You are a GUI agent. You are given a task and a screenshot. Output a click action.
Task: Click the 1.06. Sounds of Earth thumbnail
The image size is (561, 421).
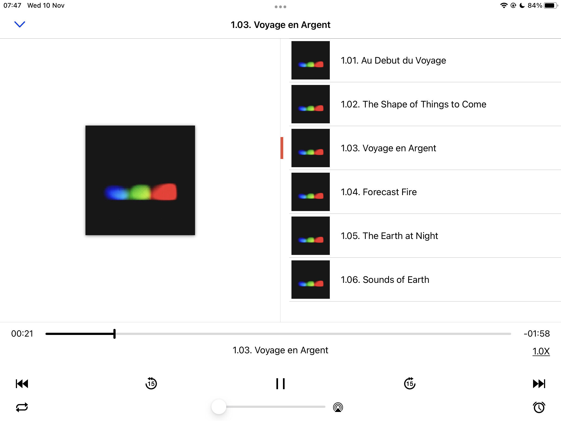311,280
